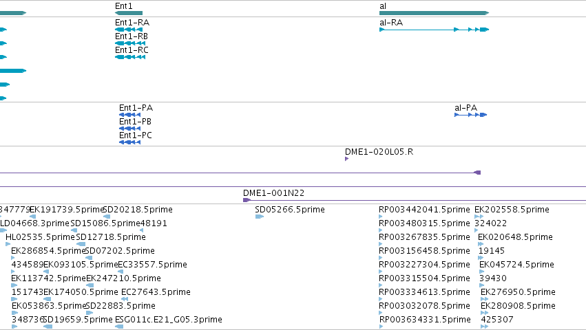Select the Ent1-PA protein glyph
This screenshot has width=586, height=330.
pyautogui.click(x=129, y=115)
